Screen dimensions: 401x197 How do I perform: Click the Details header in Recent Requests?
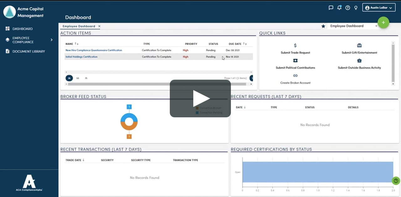[353, 107]
